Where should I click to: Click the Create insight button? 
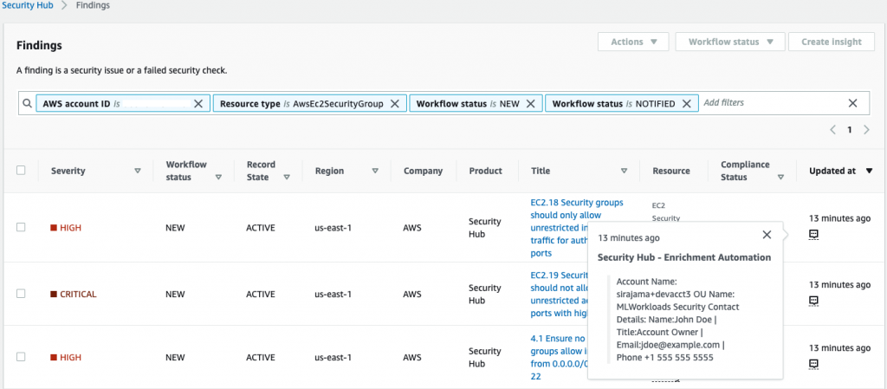(x=831, y=42)
